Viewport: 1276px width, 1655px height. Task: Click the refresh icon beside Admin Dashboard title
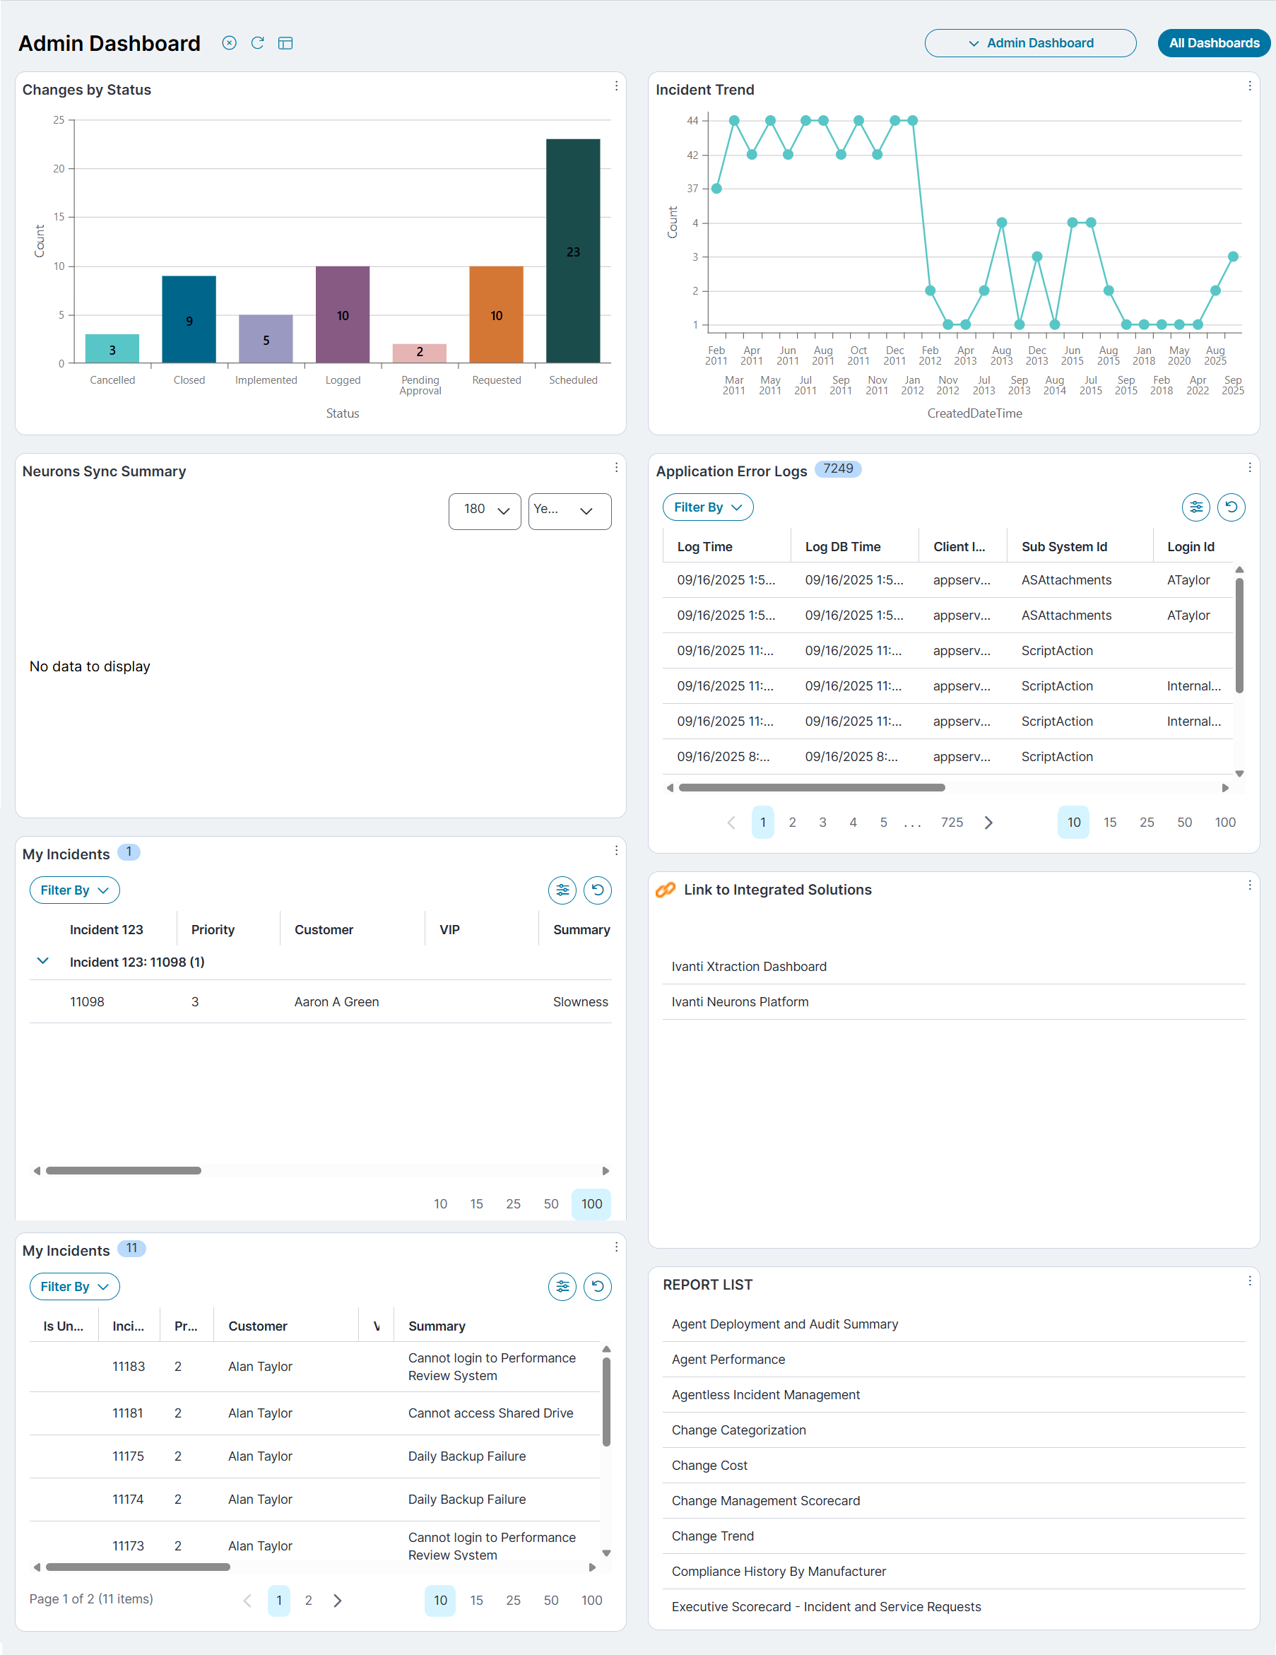(258, 43)
